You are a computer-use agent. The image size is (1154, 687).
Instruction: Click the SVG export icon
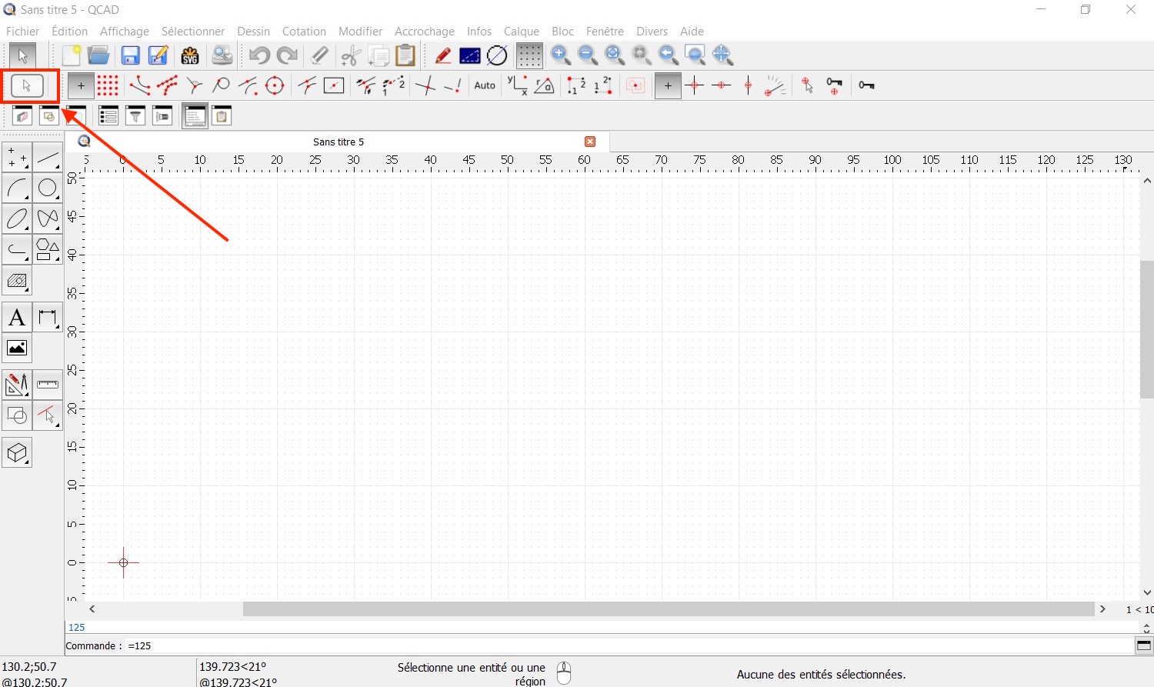click(x=190, y=55)
